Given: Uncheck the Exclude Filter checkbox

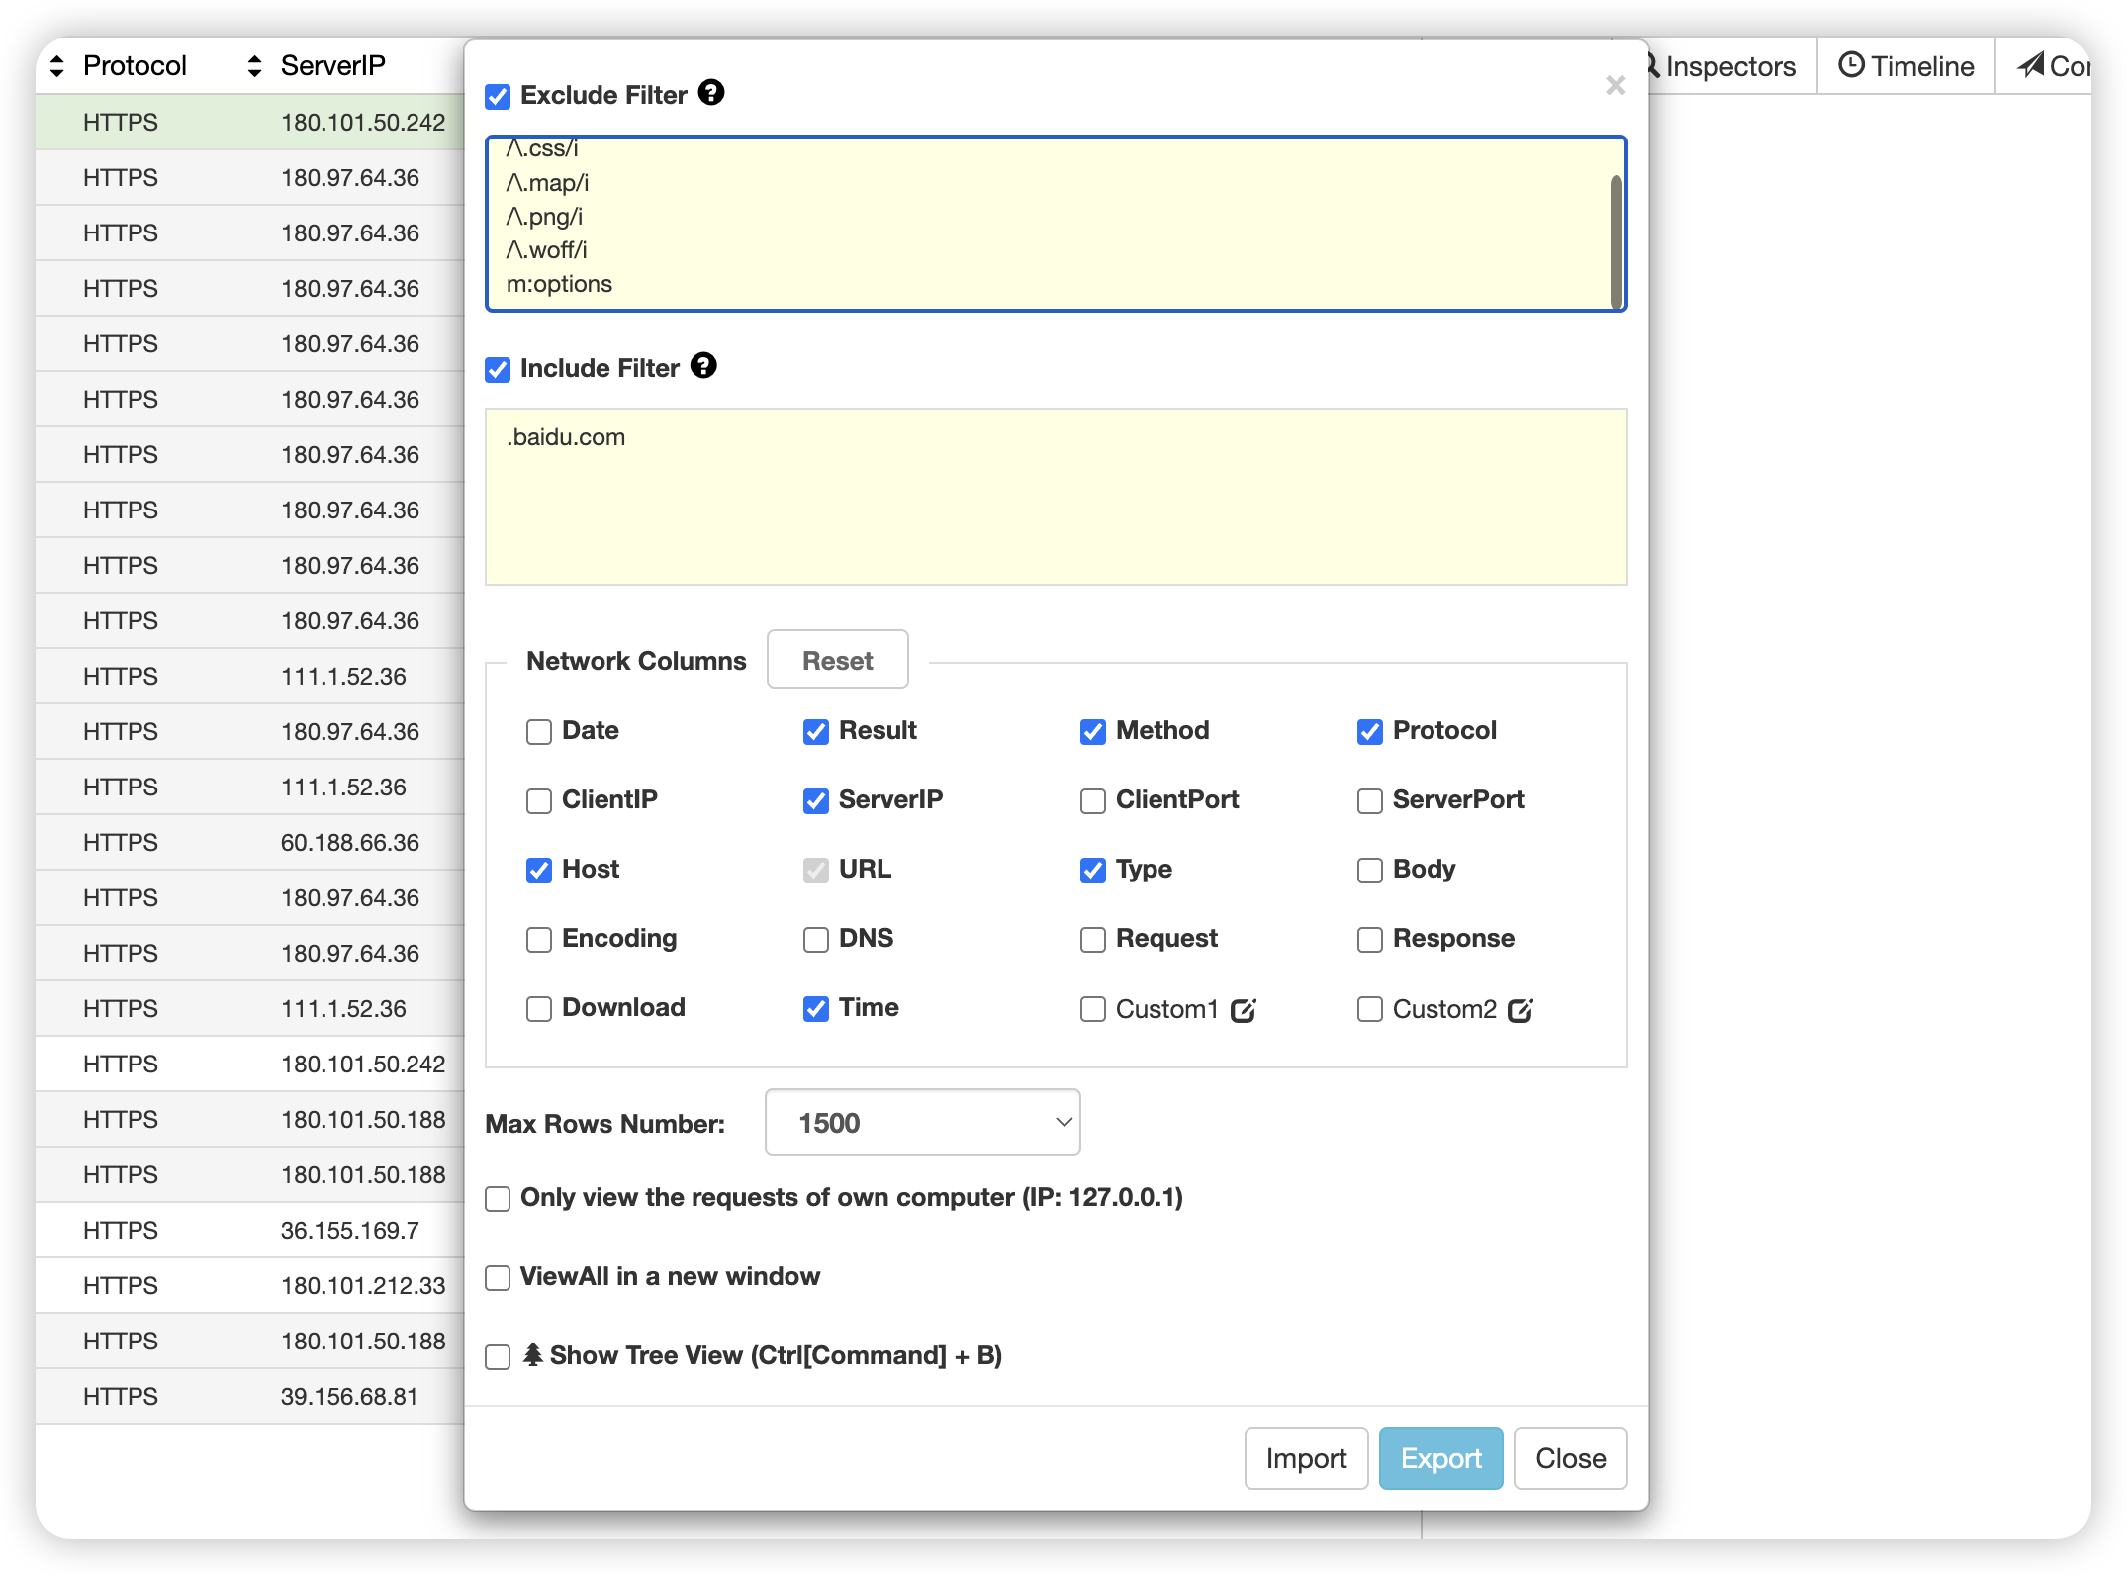Looking at the screenshot, I should (x=498, y=96).
